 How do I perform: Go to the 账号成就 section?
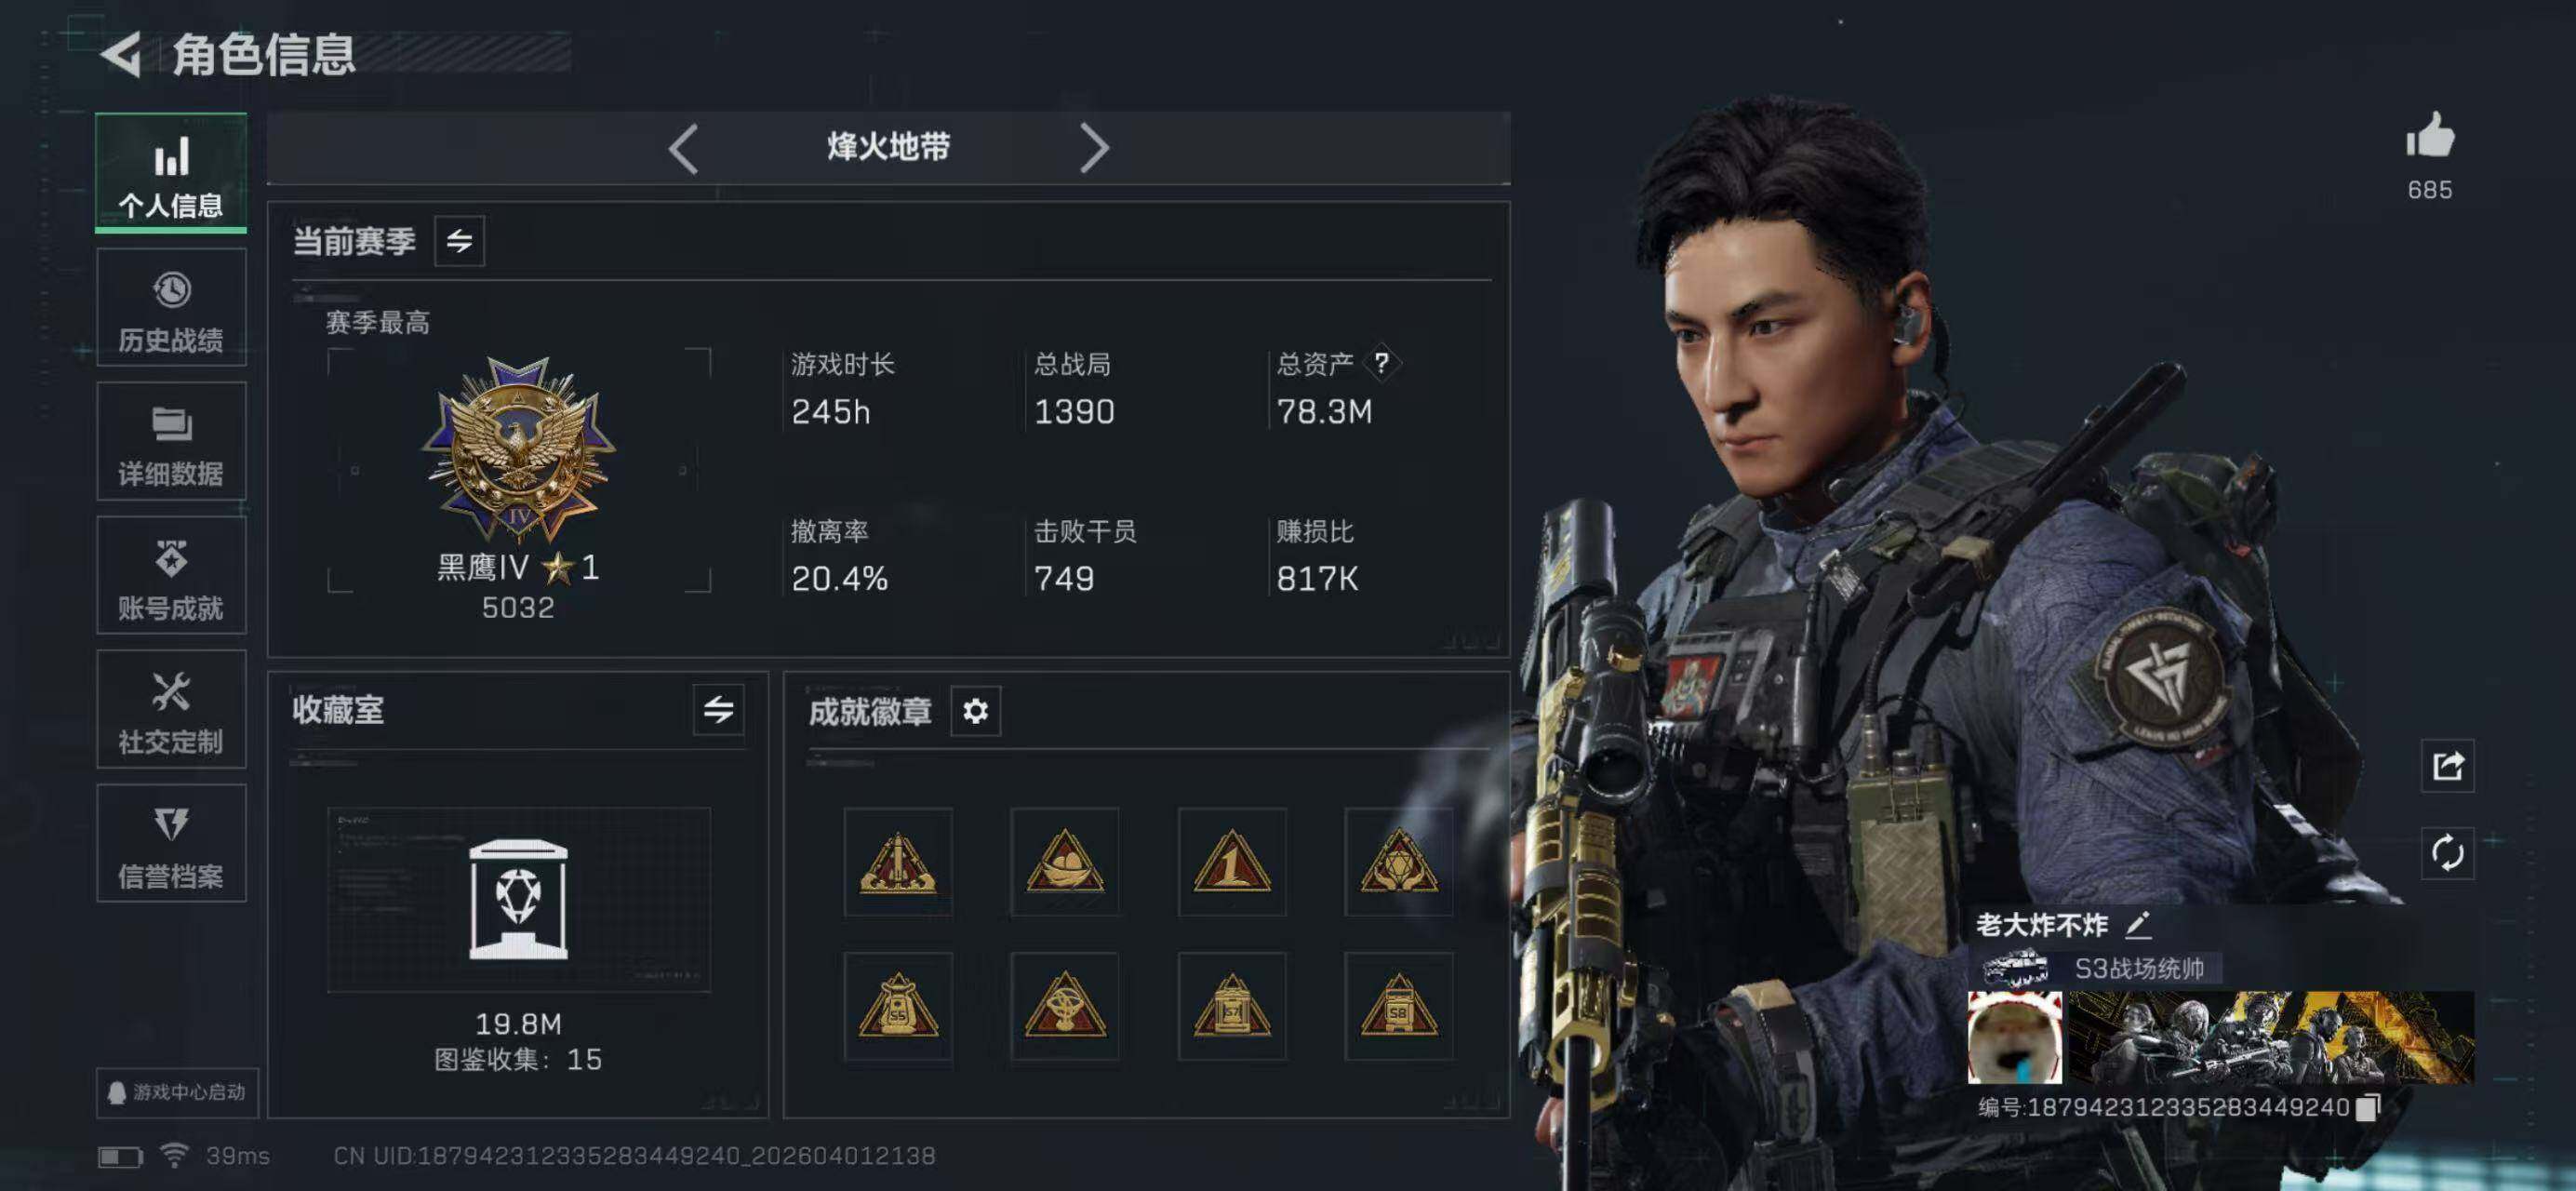[171, 576]
